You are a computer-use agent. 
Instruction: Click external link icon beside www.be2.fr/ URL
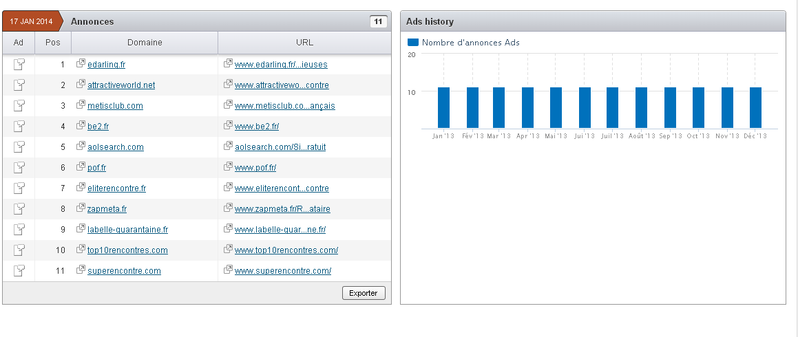pyautogui.click(x=228, y=126)
